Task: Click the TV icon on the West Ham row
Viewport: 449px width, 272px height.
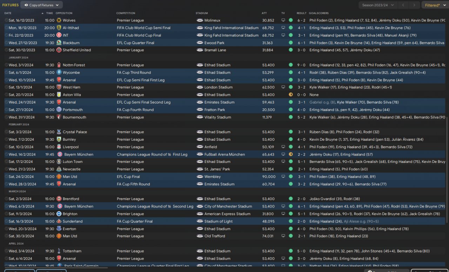Action: coord(283,87)
